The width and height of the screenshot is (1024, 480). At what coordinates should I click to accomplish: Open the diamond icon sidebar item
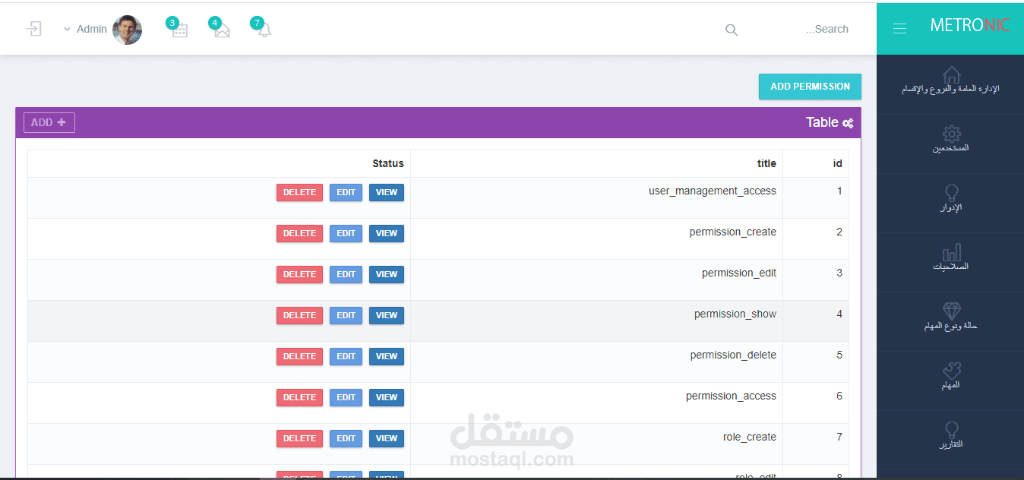950,318
